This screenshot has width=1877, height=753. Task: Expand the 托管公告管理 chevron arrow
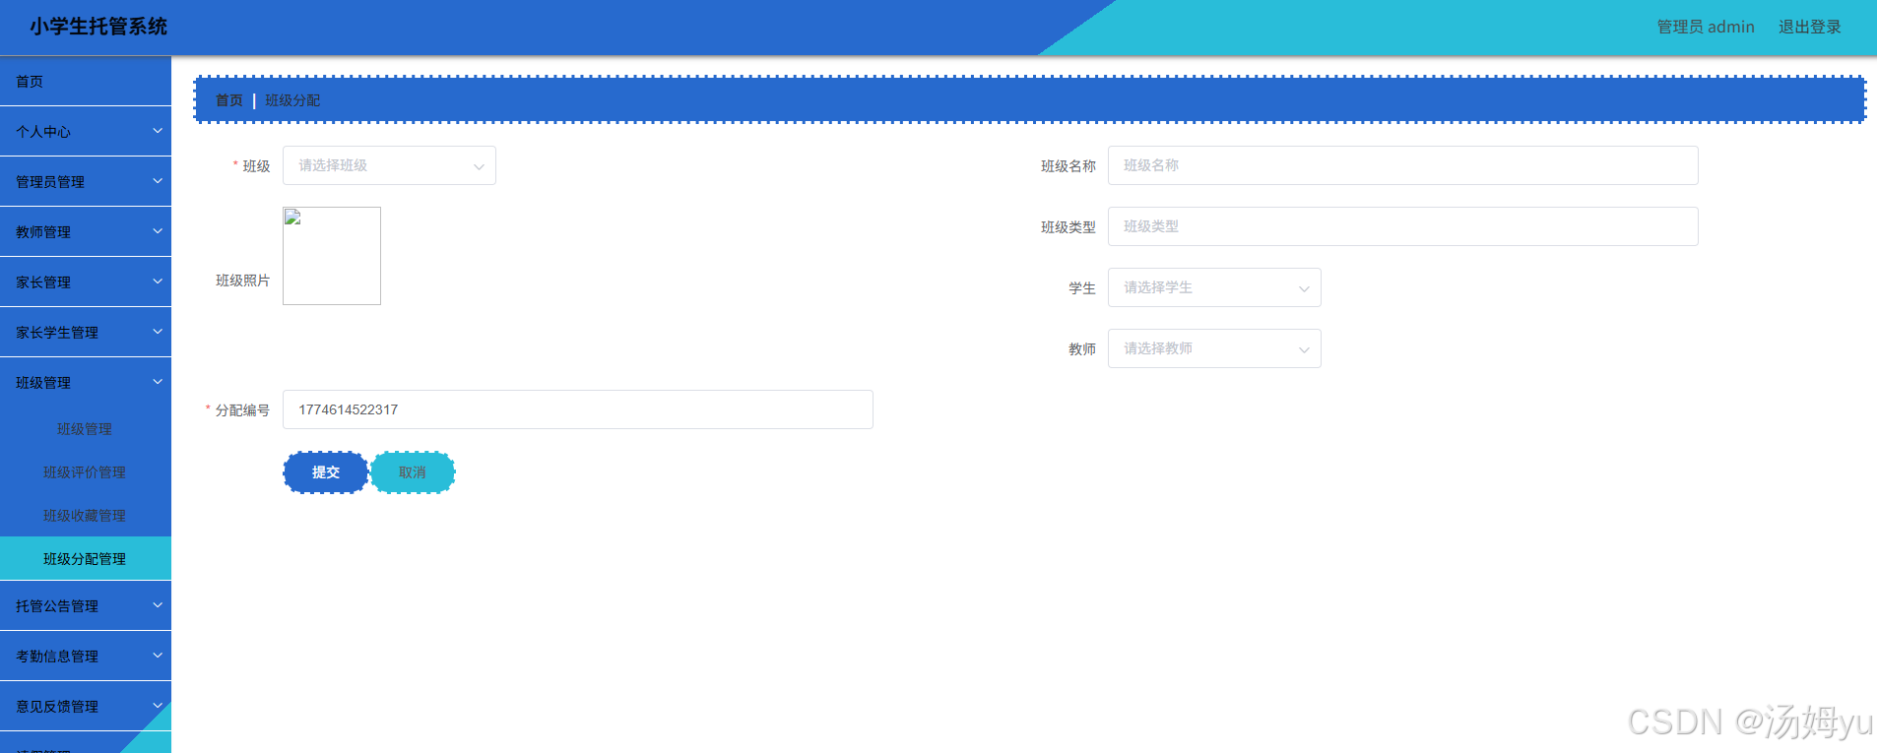[x=158, y=605]
